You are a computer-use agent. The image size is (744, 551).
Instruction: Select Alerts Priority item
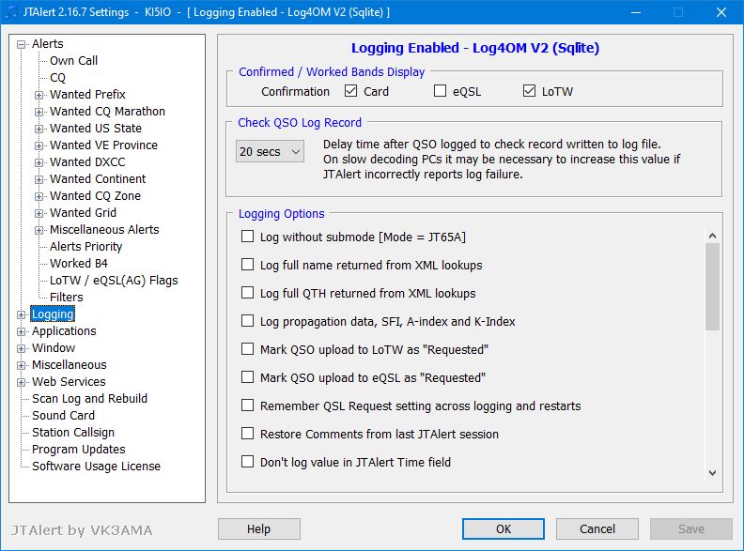pos(85,247)
